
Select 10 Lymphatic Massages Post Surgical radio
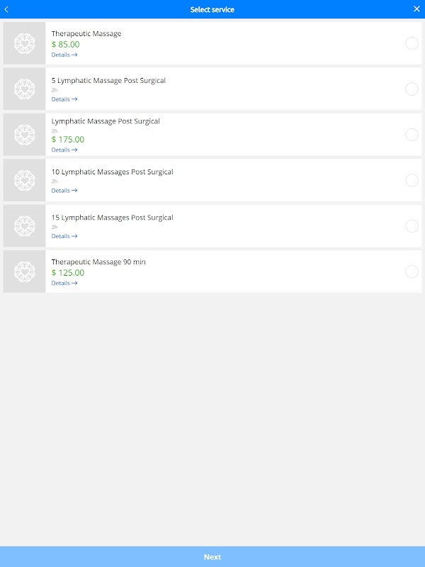tap(412, 180)
